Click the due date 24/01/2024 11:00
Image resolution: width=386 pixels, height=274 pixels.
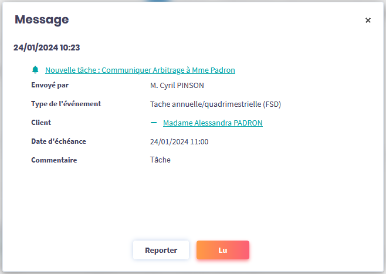point(180,141)
